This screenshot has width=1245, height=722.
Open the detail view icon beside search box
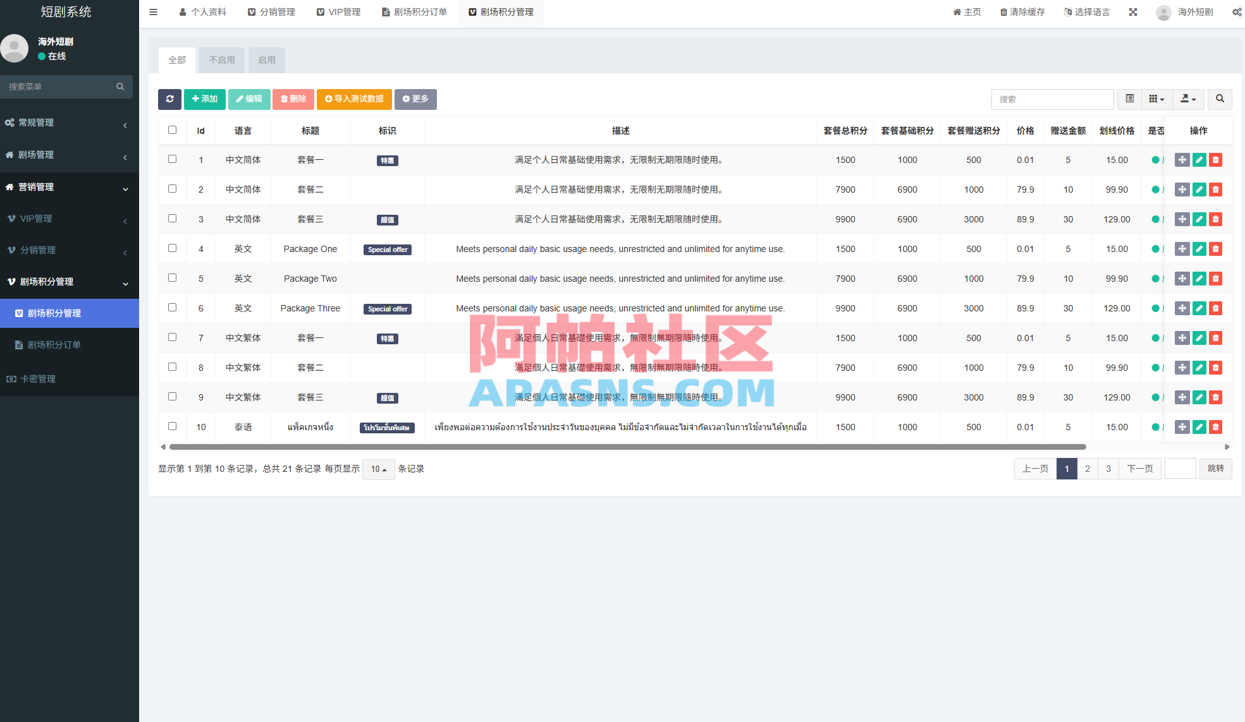[1129, 99]
